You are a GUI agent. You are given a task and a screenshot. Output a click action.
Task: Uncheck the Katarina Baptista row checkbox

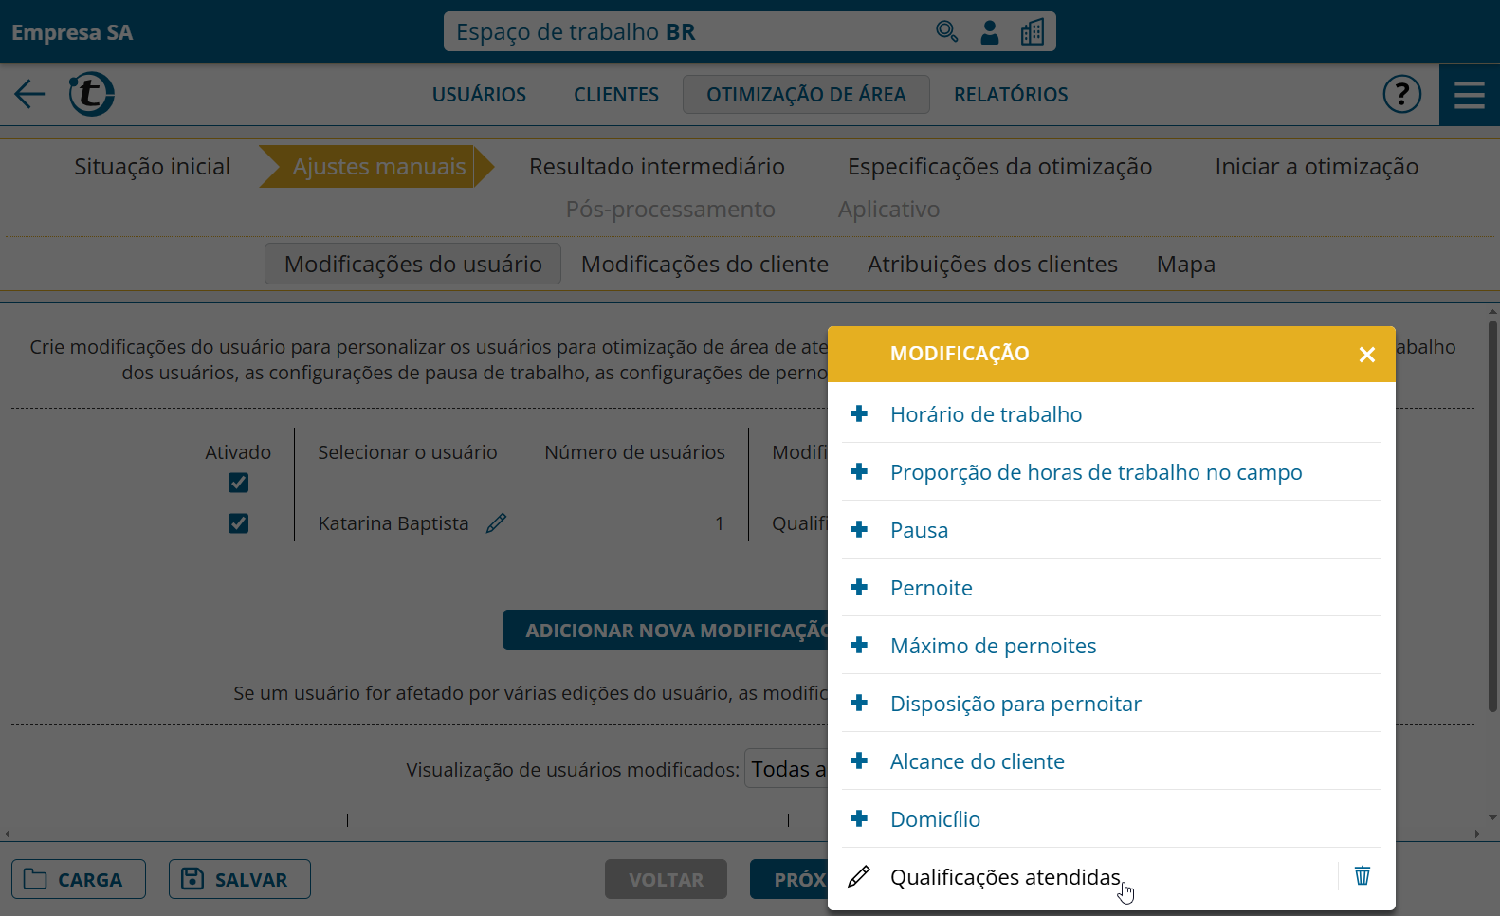(238, 523)
